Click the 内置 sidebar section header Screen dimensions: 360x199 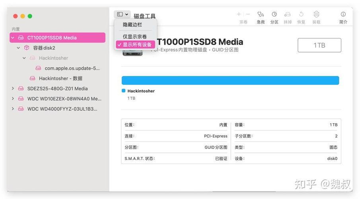pyautogui.click(x=16, y=29)
